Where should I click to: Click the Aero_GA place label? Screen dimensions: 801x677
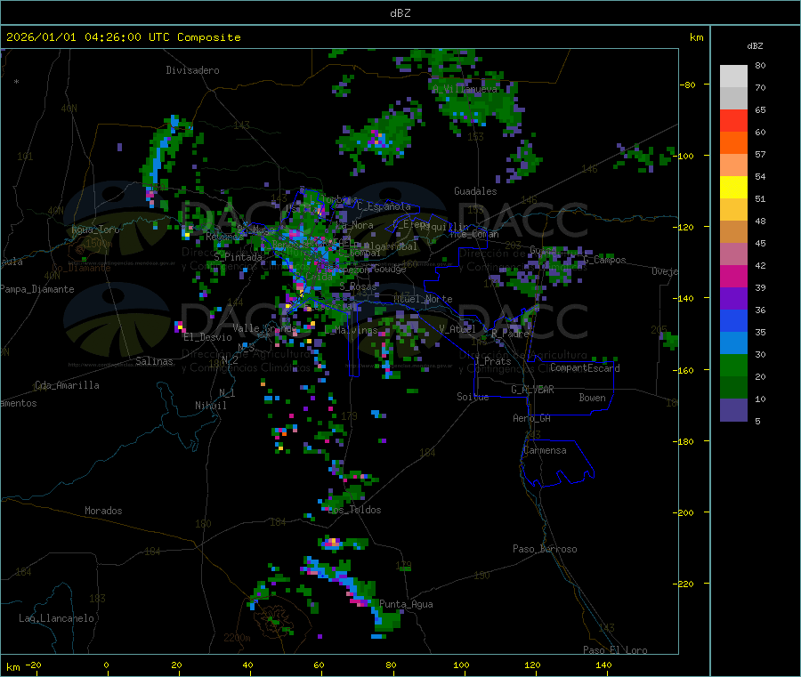(532, 419)
